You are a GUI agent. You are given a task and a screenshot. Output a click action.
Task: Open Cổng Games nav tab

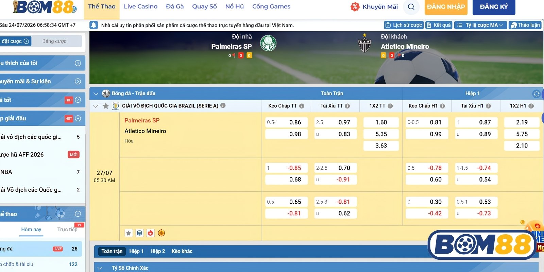[271, 6]
